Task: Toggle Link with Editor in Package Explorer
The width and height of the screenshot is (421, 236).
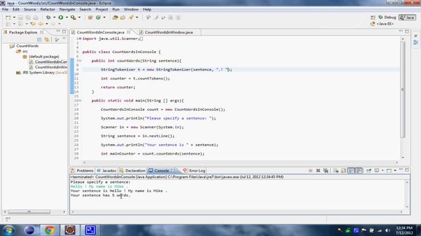Action: point(47,39)
